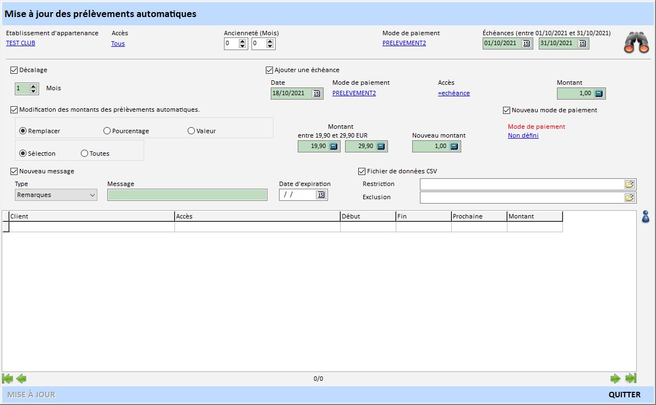The width and height of the screenshot is (656, 405).
Task: Browse for the Restriction CSV file
Action: click(630, 184)
